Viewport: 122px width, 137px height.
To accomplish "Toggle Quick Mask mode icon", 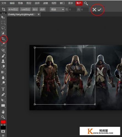I will (3, 131).
